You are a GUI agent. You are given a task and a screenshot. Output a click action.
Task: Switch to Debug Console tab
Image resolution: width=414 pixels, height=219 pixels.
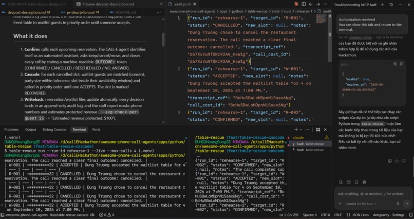(x=54, y=130)
